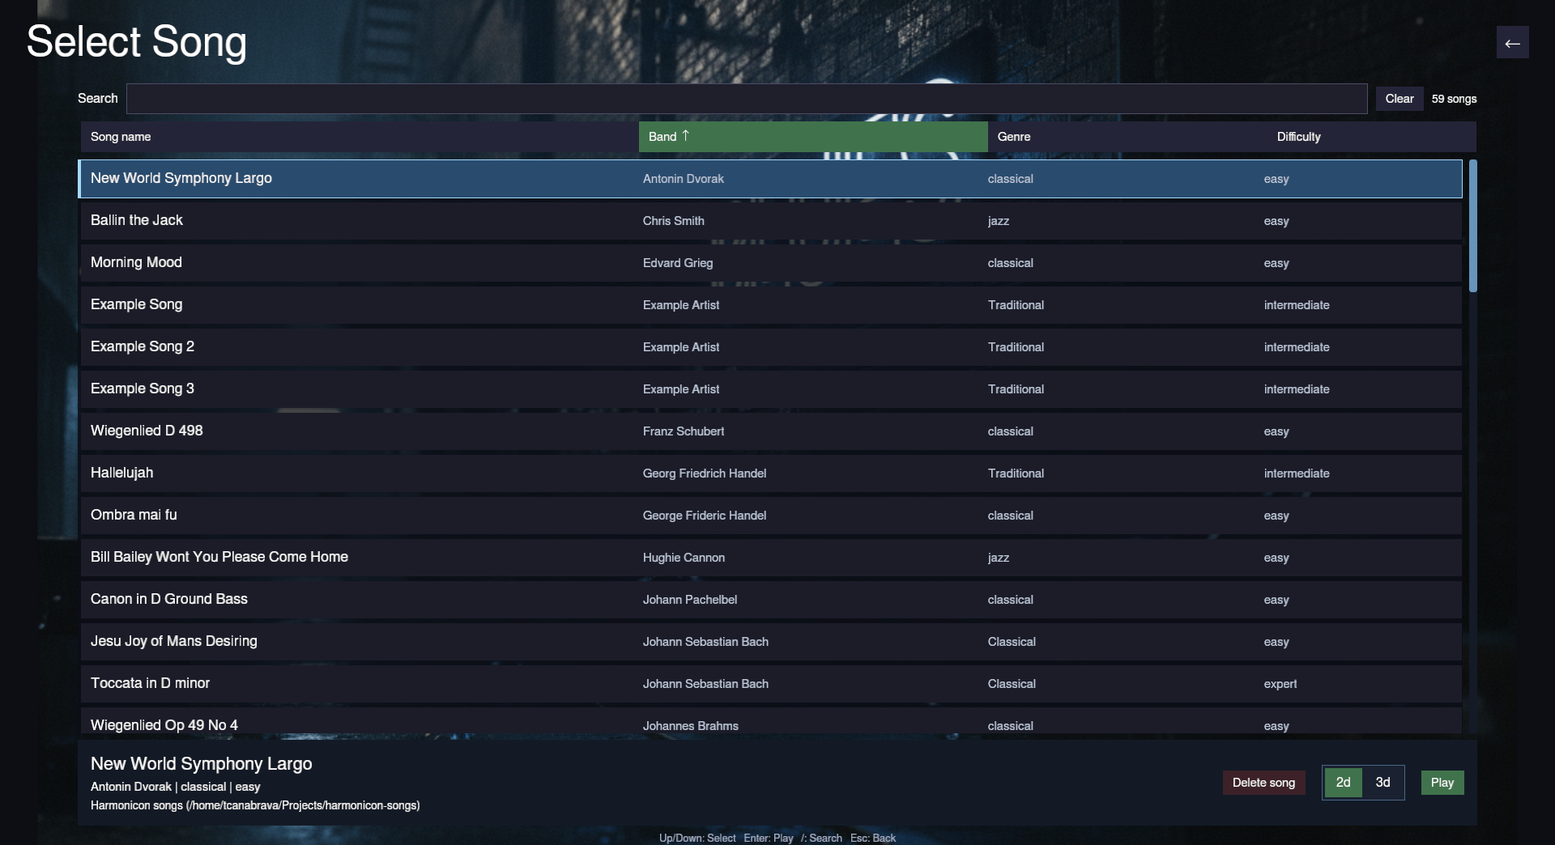Choose Jesu Joy of Mans Desiring

pyautogui.click(x=770, y=642)
